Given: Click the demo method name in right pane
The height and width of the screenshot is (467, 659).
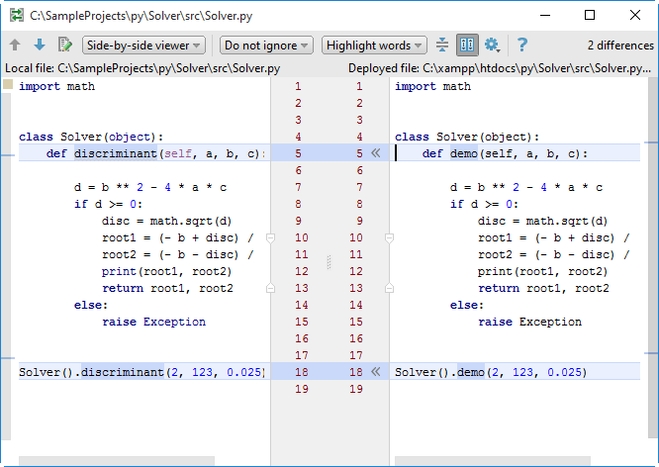Looking at the screenshot, I should pyautogui.click(x=463, y=153).
